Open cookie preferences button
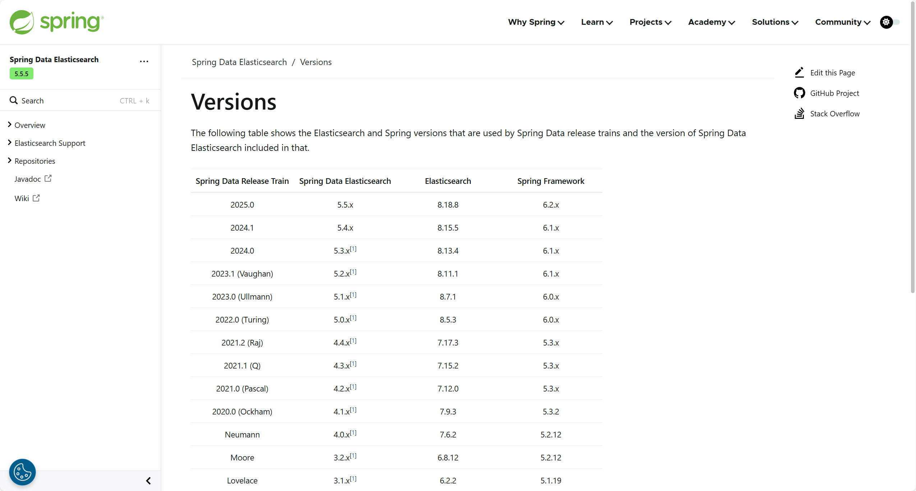 22,472
